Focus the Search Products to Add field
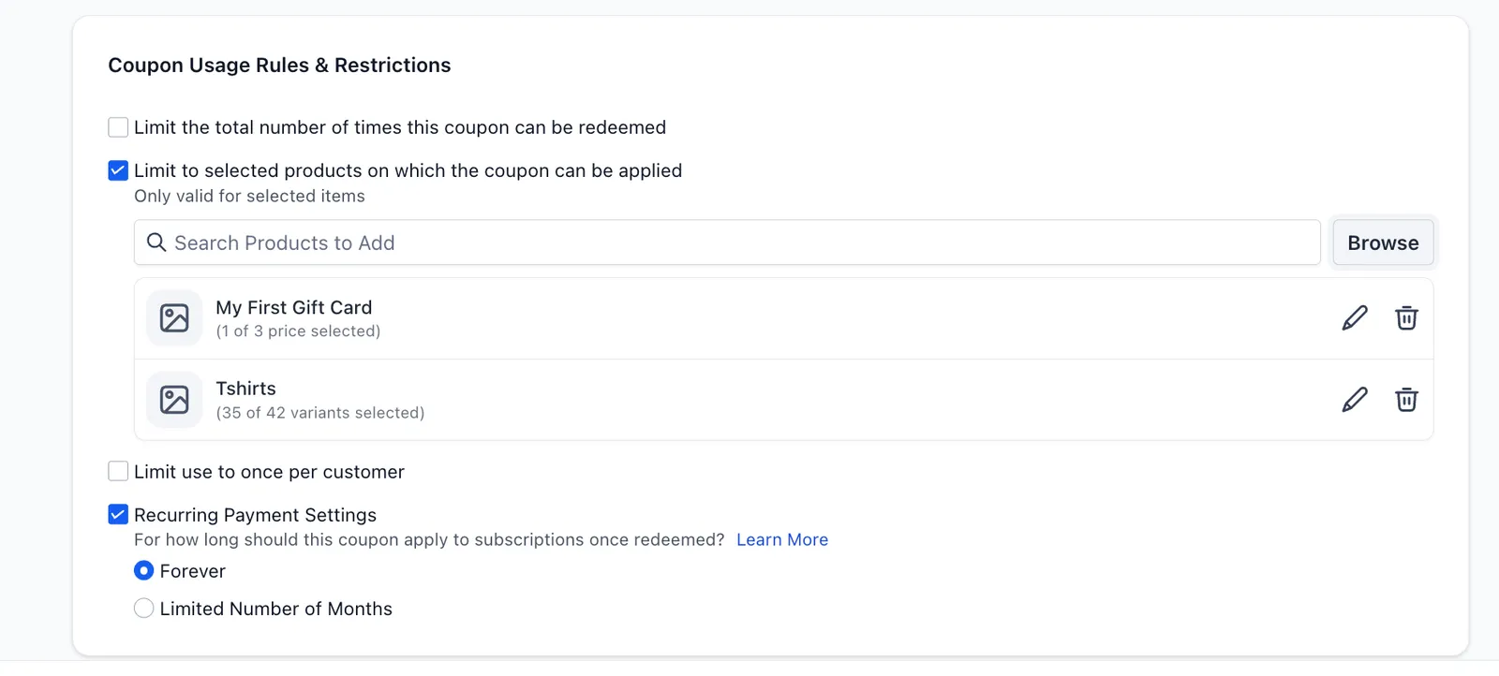Image resolution: width=1499 pixels, height=676 pixels. coord(727,242)
